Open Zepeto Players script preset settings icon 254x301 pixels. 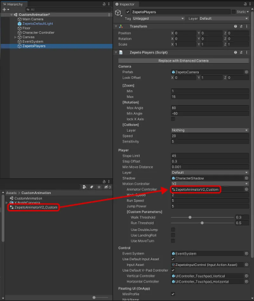tap(241, 52)
